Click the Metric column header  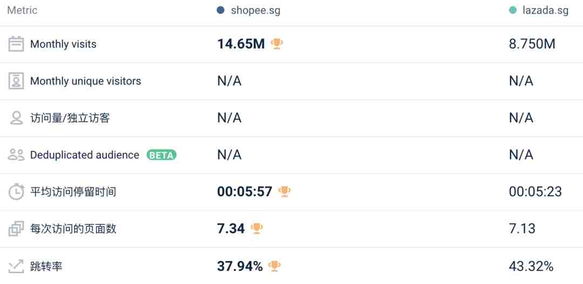(22, 10)
